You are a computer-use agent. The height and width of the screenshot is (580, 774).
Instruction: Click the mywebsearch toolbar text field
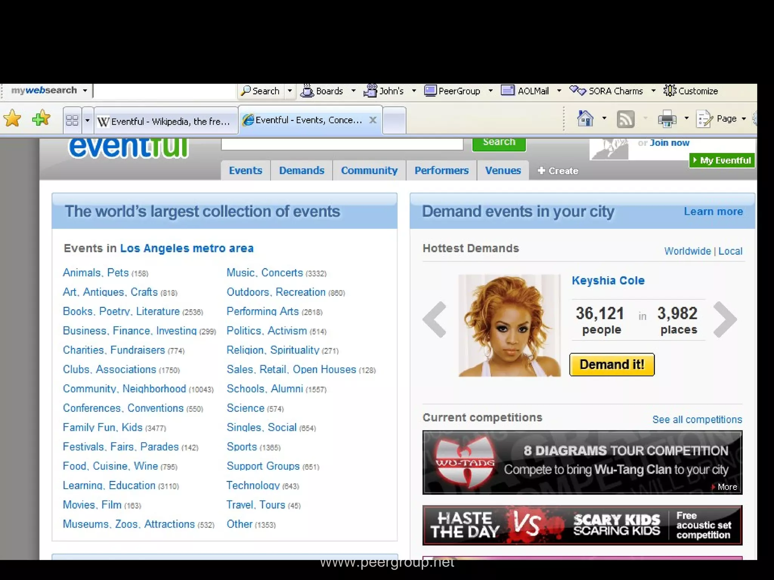click(x=164, y=91)
